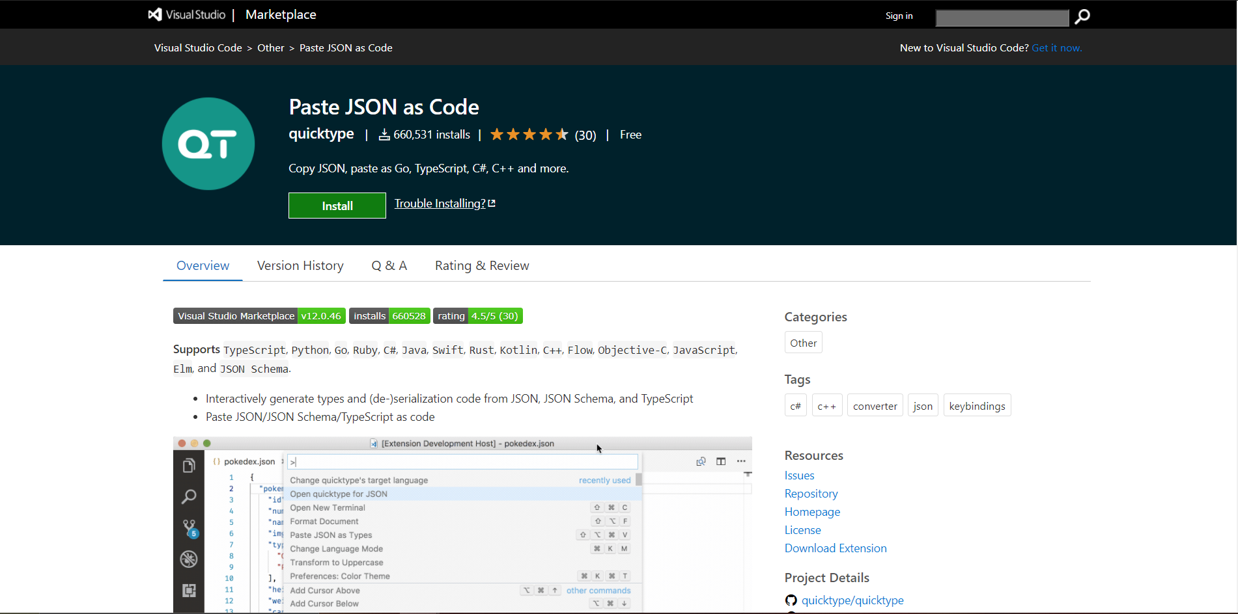
Task: Go to Visual Studio Code breadcrumb
Action: [198, 47]
